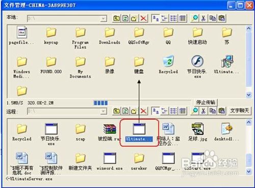Search local files with magnifier icon
Image resolution: width=255 pixels, height=188 pixels.
click(x=195, y=18)
